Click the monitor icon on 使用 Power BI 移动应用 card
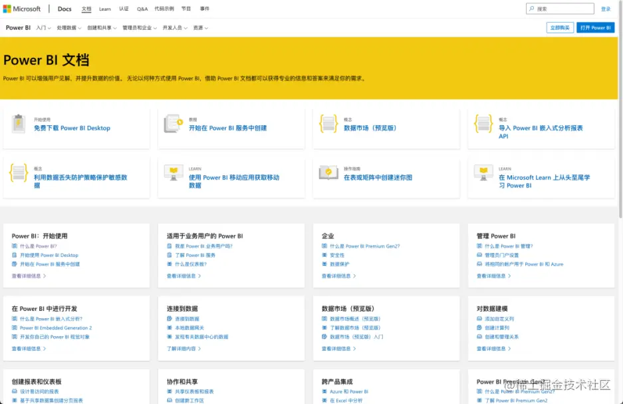 174,173
